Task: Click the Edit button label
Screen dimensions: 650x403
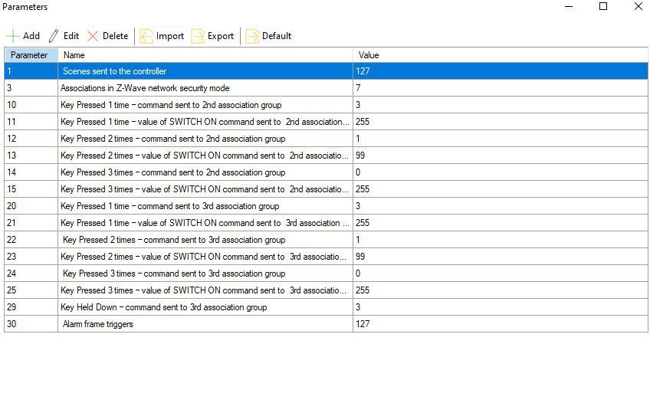Action: [x=71, y=36]
